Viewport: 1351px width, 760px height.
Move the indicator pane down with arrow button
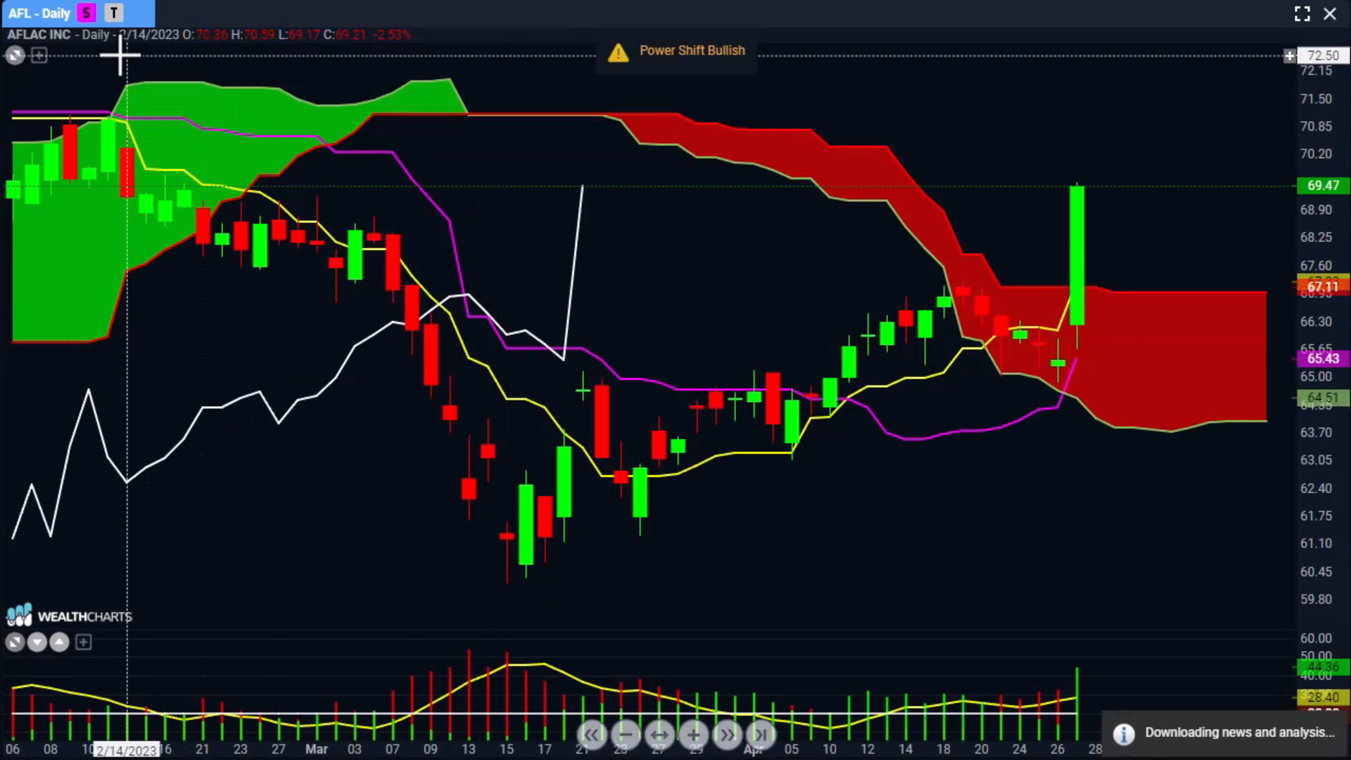coord(37,642)
